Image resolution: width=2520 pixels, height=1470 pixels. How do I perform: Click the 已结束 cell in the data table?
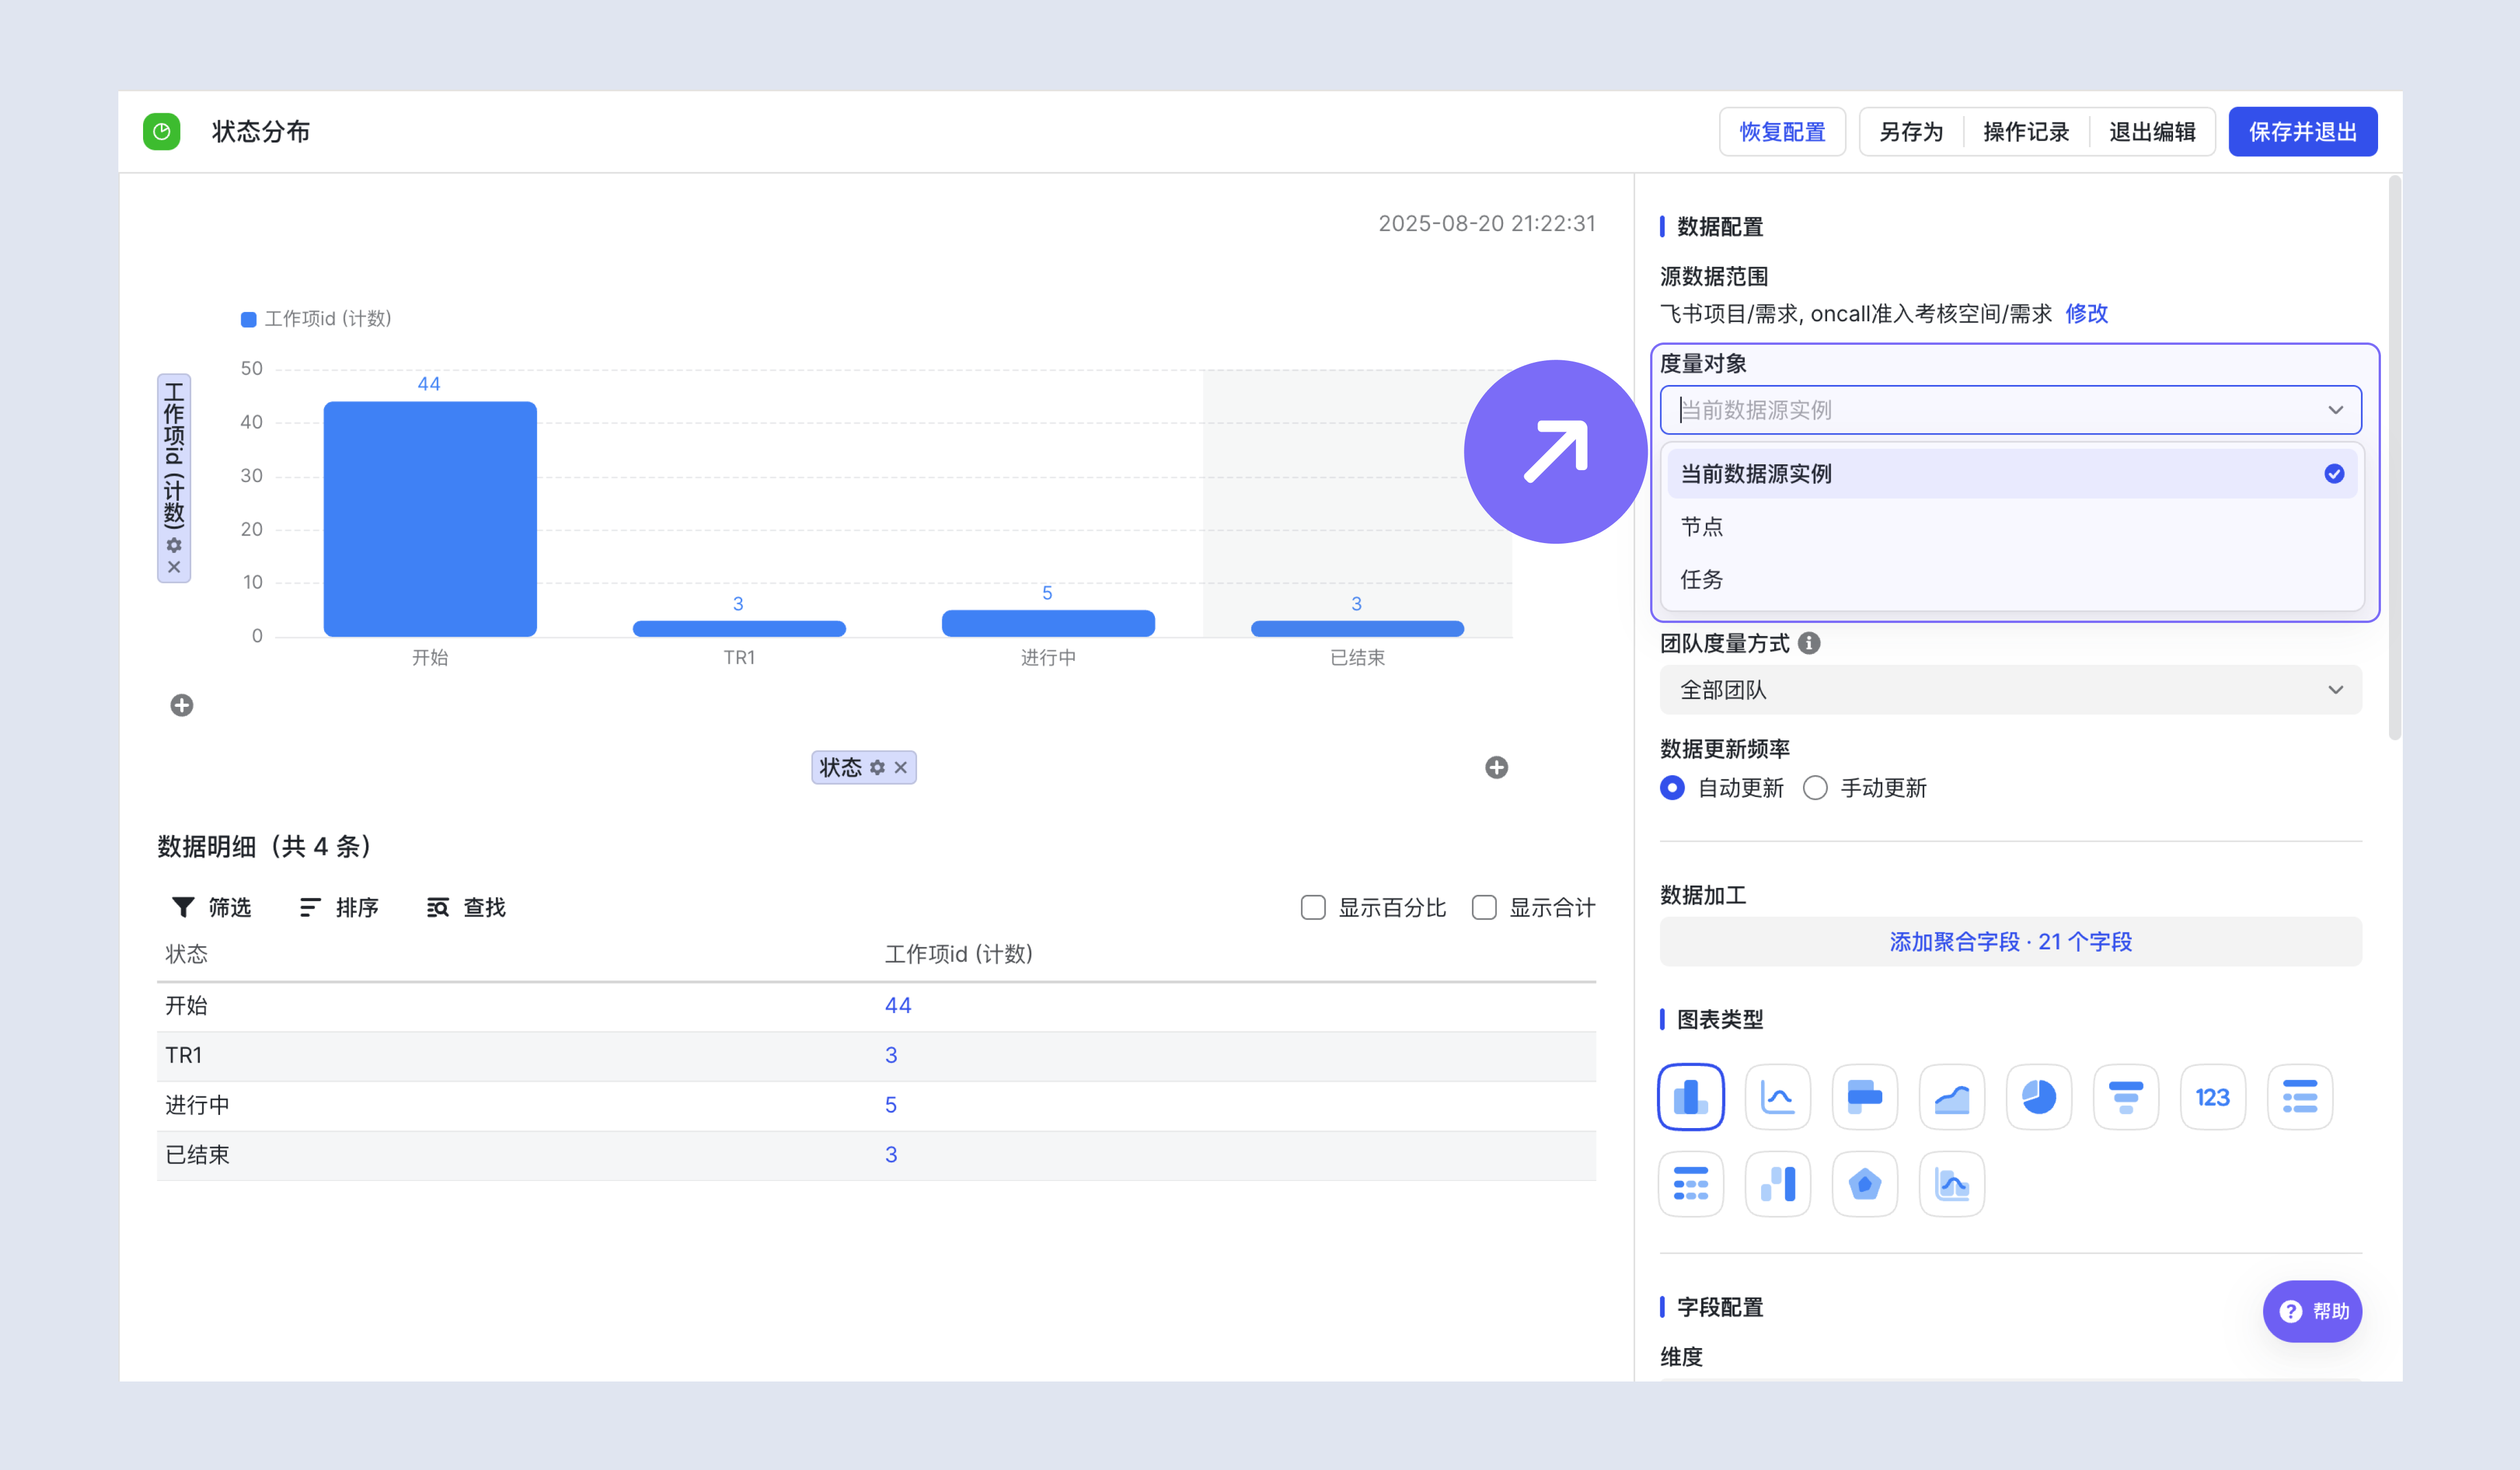click(197, 1156)
